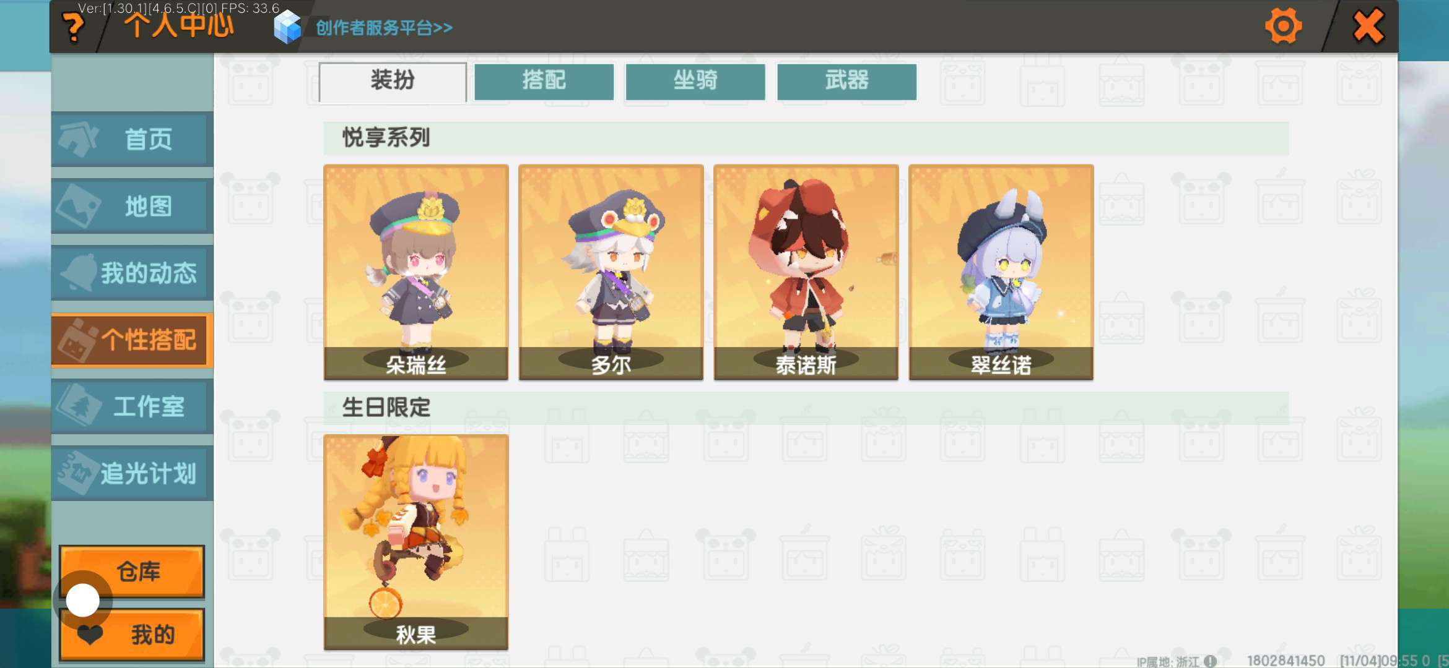Click the house icon on 首页
Screen dimensions: 1449x668
coord(78,139)
